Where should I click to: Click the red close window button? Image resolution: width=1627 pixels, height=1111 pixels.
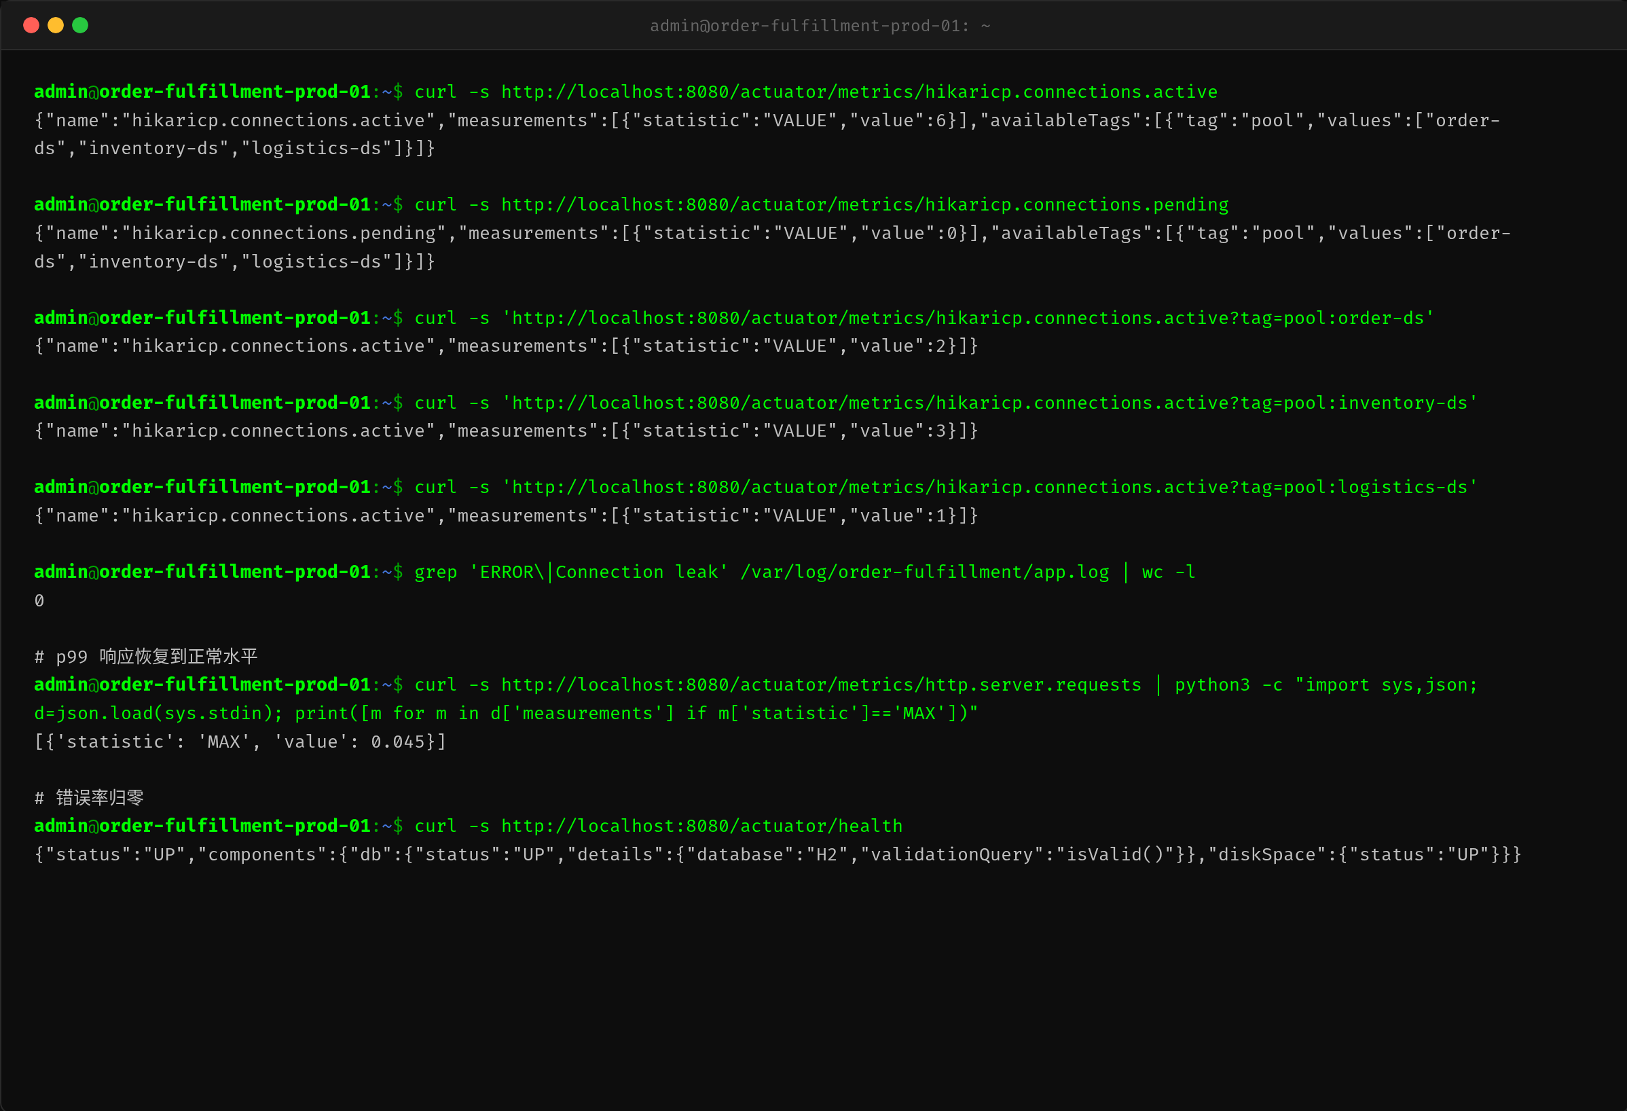(x=31, y=26)
